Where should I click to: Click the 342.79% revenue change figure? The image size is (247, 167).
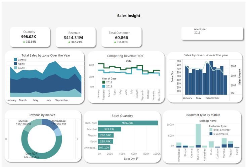tap(77, 42)
